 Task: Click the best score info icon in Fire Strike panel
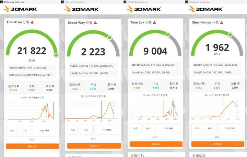click(53, 86)
